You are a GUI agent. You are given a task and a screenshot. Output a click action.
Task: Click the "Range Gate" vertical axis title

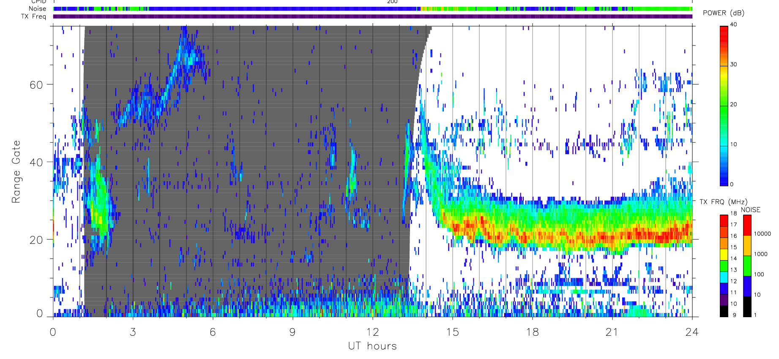16,171
